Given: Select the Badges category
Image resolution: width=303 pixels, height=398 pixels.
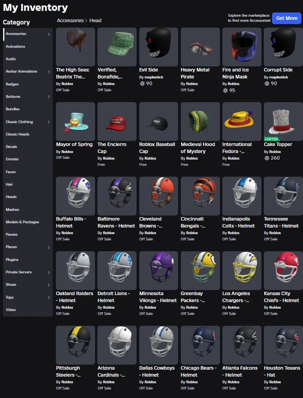Looking at the screenshot, I should click(12, 84).
